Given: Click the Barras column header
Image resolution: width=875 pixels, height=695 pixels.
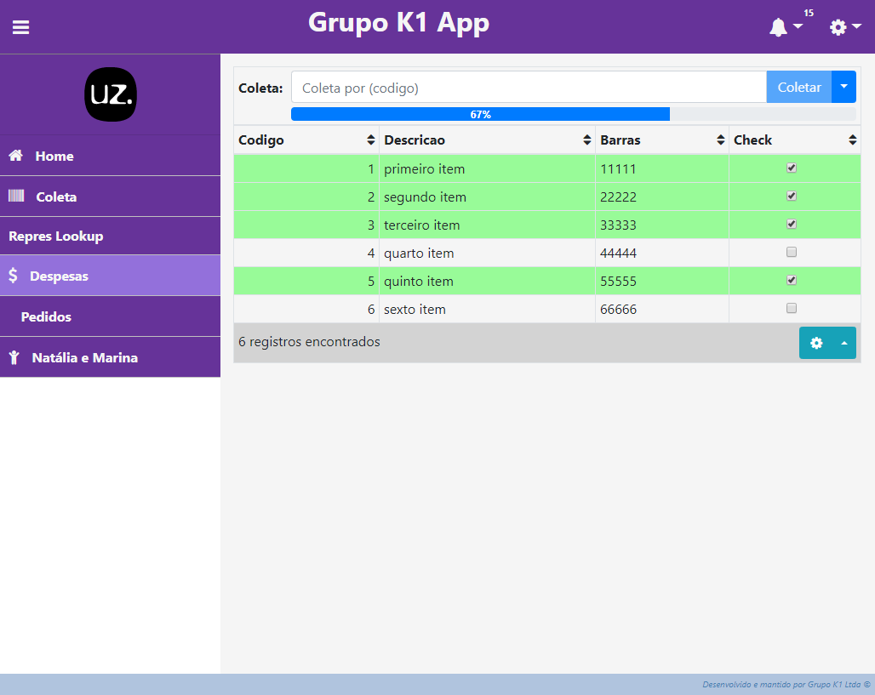Looking at the screenshot, I should click(x=662, y=140).
